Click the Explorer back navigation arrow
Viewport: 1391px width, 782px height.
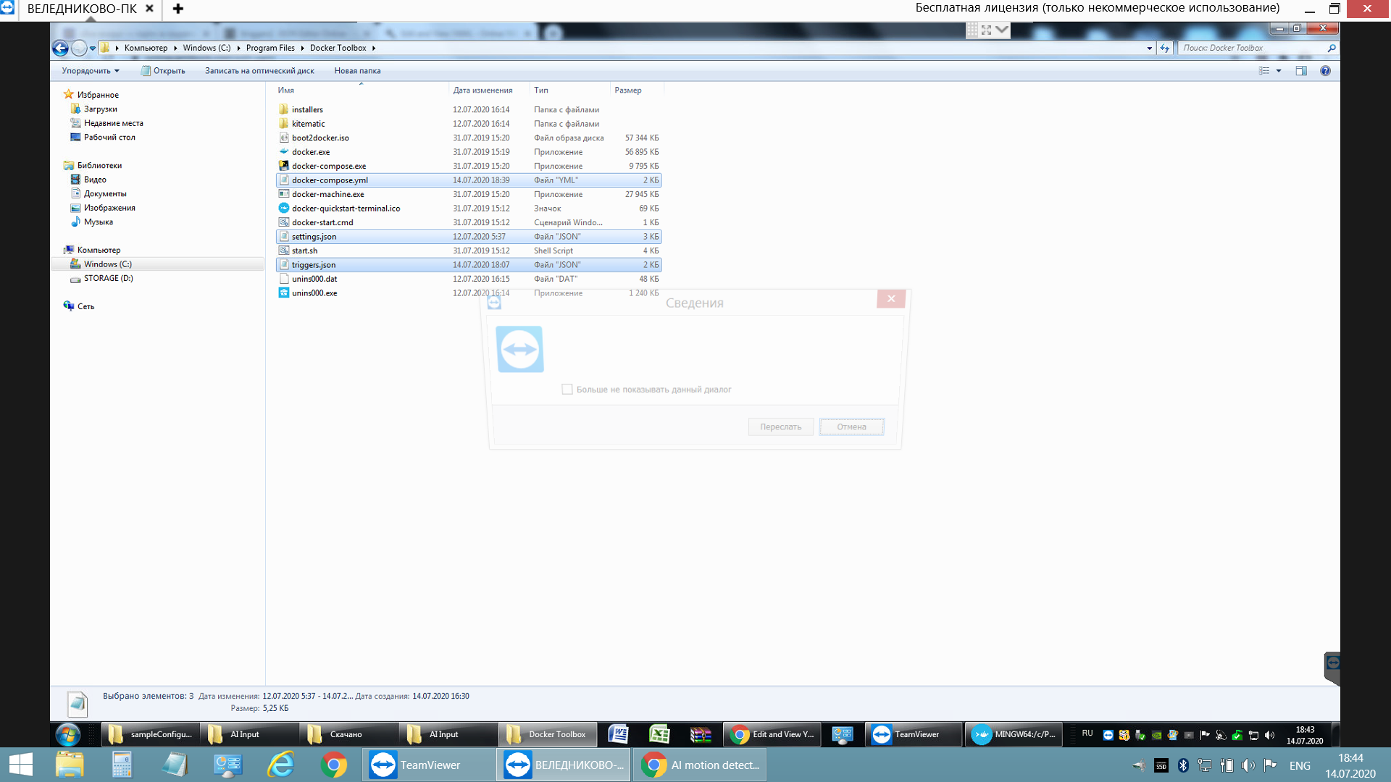tap(60, 48)
